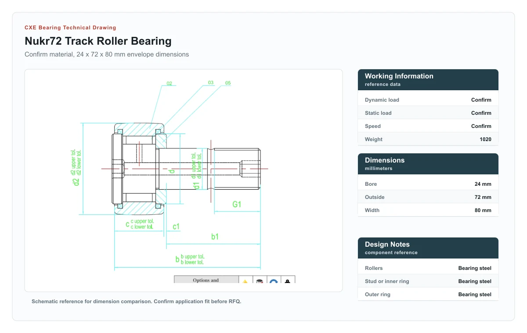Click the weight value '1020'
The image size is (527, 333).
pos(485,139)
